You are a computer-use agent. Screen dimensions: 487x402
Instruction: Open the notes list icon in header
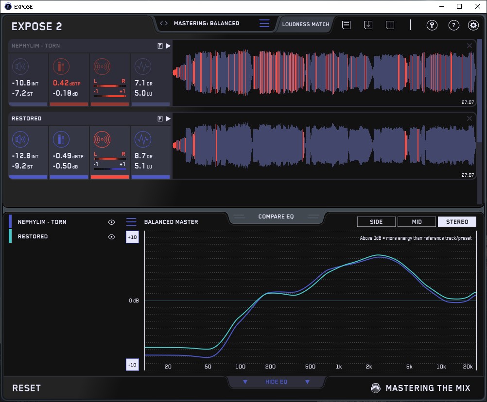(346, 25)
